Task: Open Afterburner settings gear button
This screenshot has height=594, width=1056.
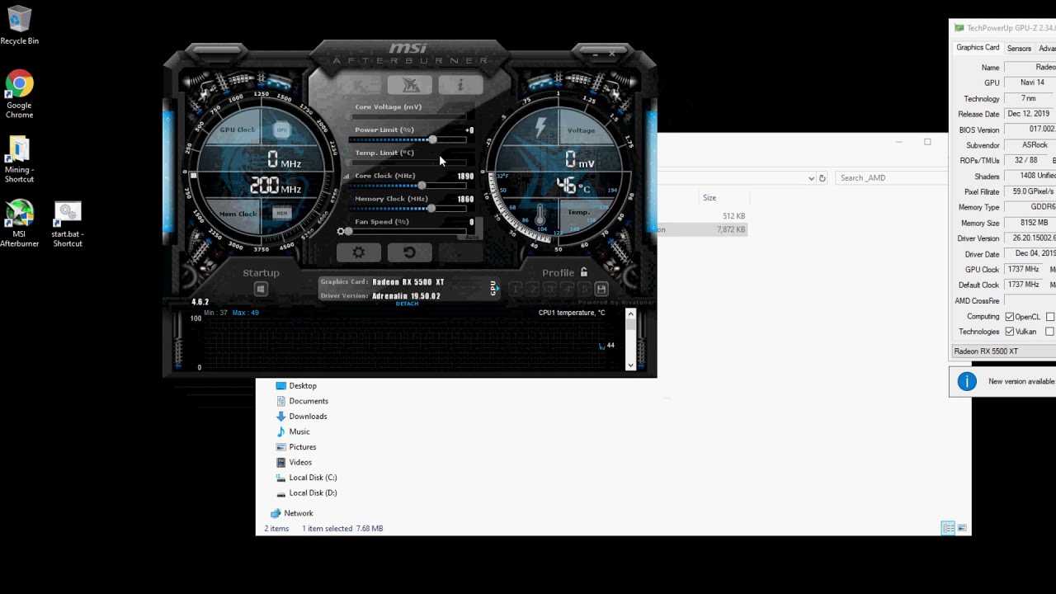Action: [x=358, y=252]
